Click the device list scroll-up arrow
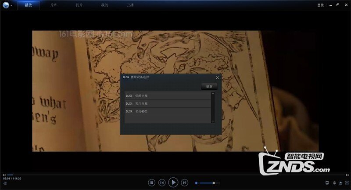The height and width of the screenshot is (190, 351). (213, 93)
